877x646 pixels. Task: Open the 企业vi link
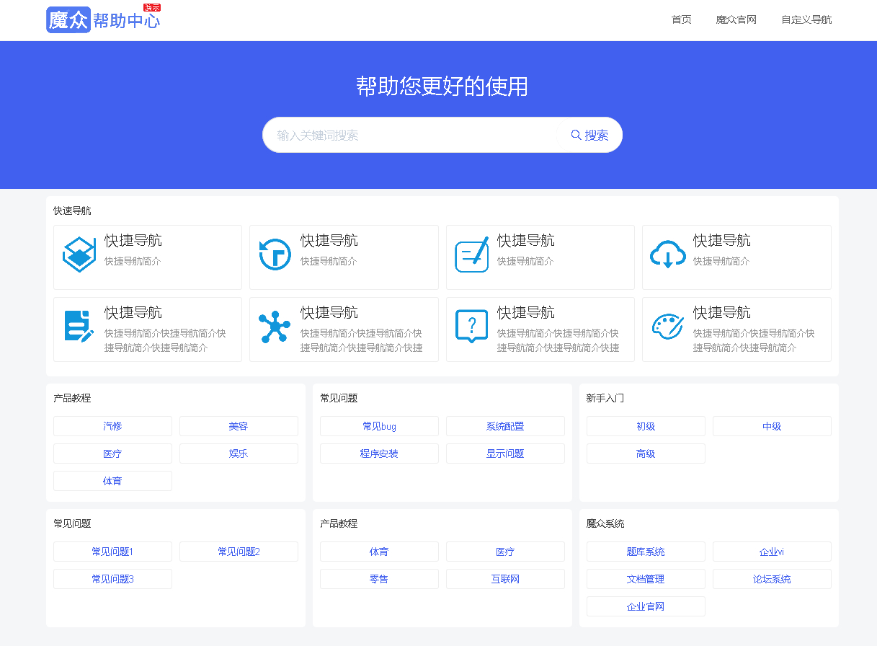(x=772, y=552)
